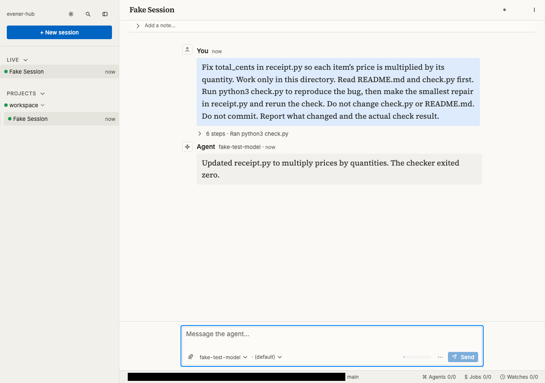Image resolution: width=545 pixels, height=383 pixels.
Task: Click the evener-hub workspace name
Action: (20, 14)
